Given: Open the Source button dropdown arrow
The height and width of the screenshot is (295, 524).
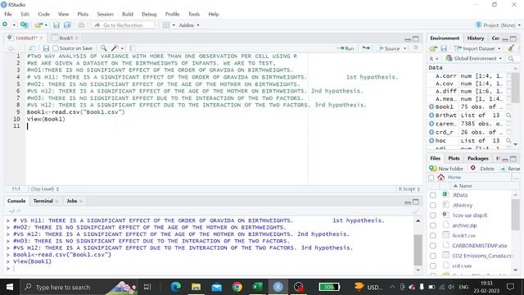Looking at the screenshot, I should point(405,48).
